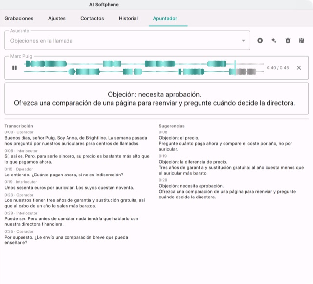Select transcript line 'Buenos días, señor Puig'
Screen dimensions: 313x284
coord(76,141)
